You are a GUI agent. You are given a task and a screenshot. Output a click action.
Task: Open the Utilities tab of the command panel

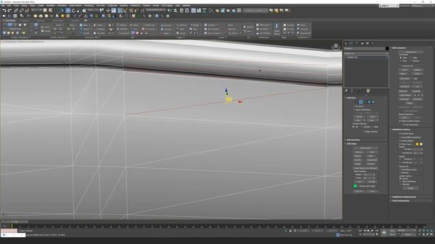pos(373,43)
